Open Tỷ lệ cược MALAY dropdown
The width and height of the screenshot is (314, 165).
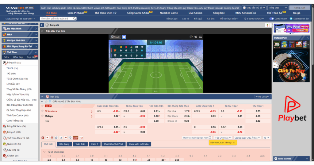tap(254, 19)
